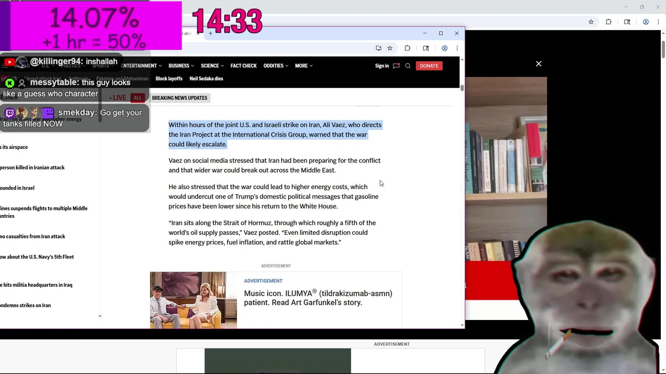Click the back window scrollbar up arrow

663,34
